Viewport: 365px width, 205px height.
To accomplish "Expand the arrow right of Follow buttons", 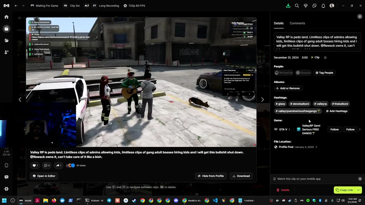I will (360, 130).
